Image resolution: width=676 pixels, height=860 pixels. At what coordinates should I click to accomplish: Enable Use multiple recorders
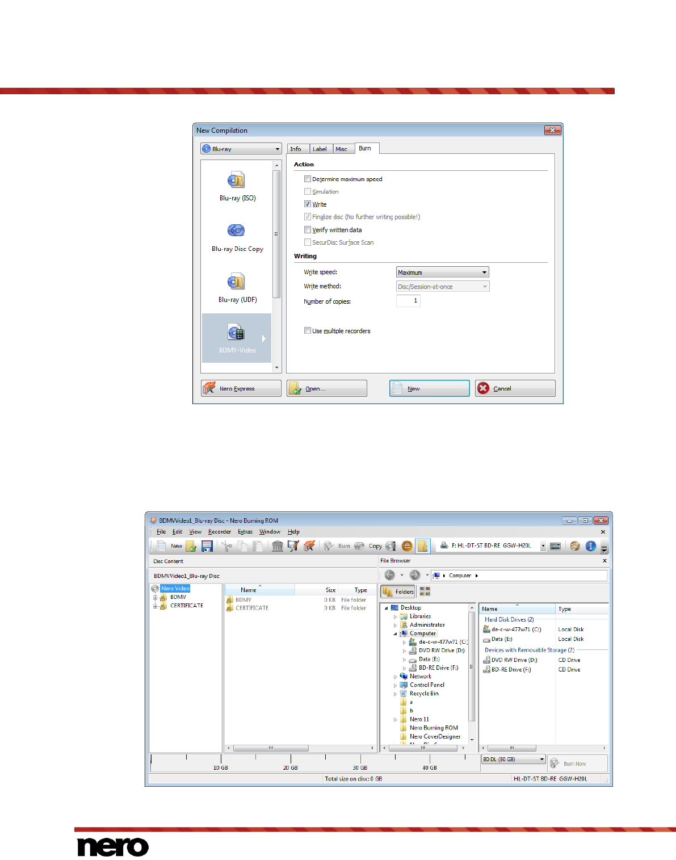click(308, 330)
